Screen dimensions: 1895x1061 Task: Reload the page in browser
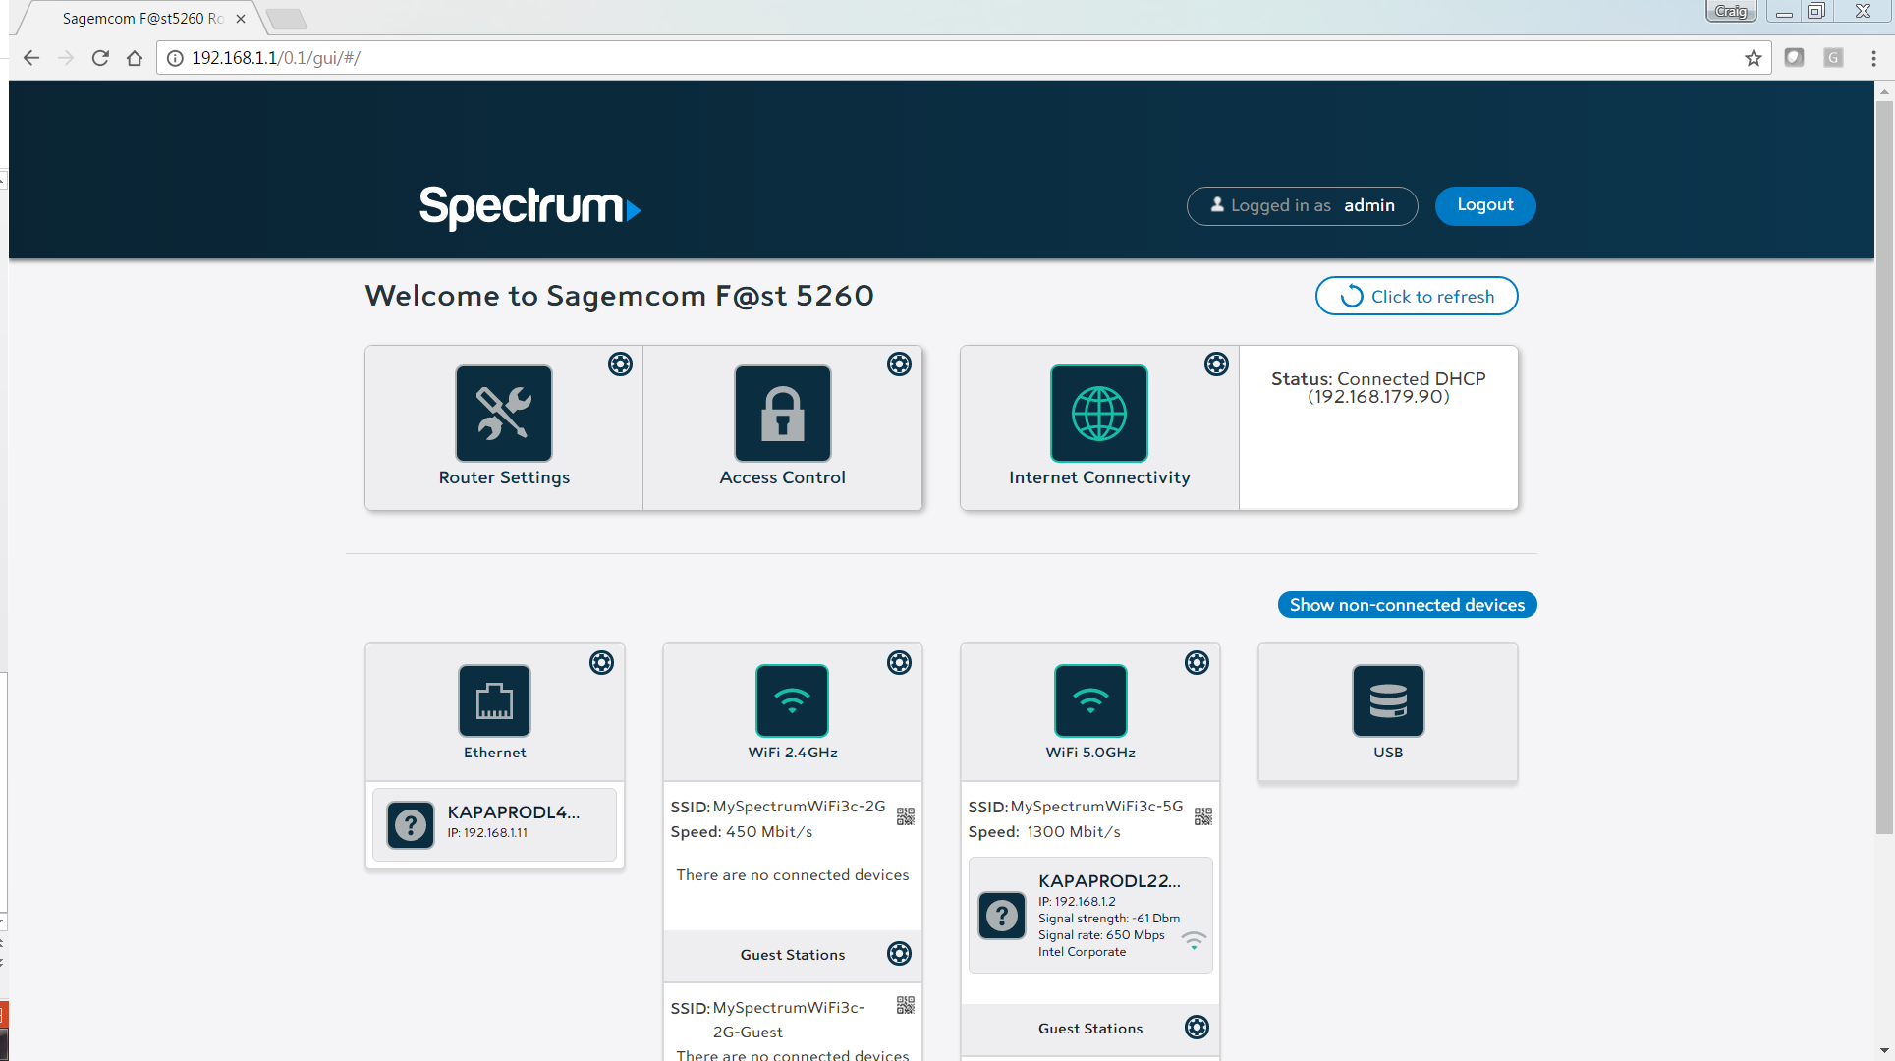[x=100, y=58]
